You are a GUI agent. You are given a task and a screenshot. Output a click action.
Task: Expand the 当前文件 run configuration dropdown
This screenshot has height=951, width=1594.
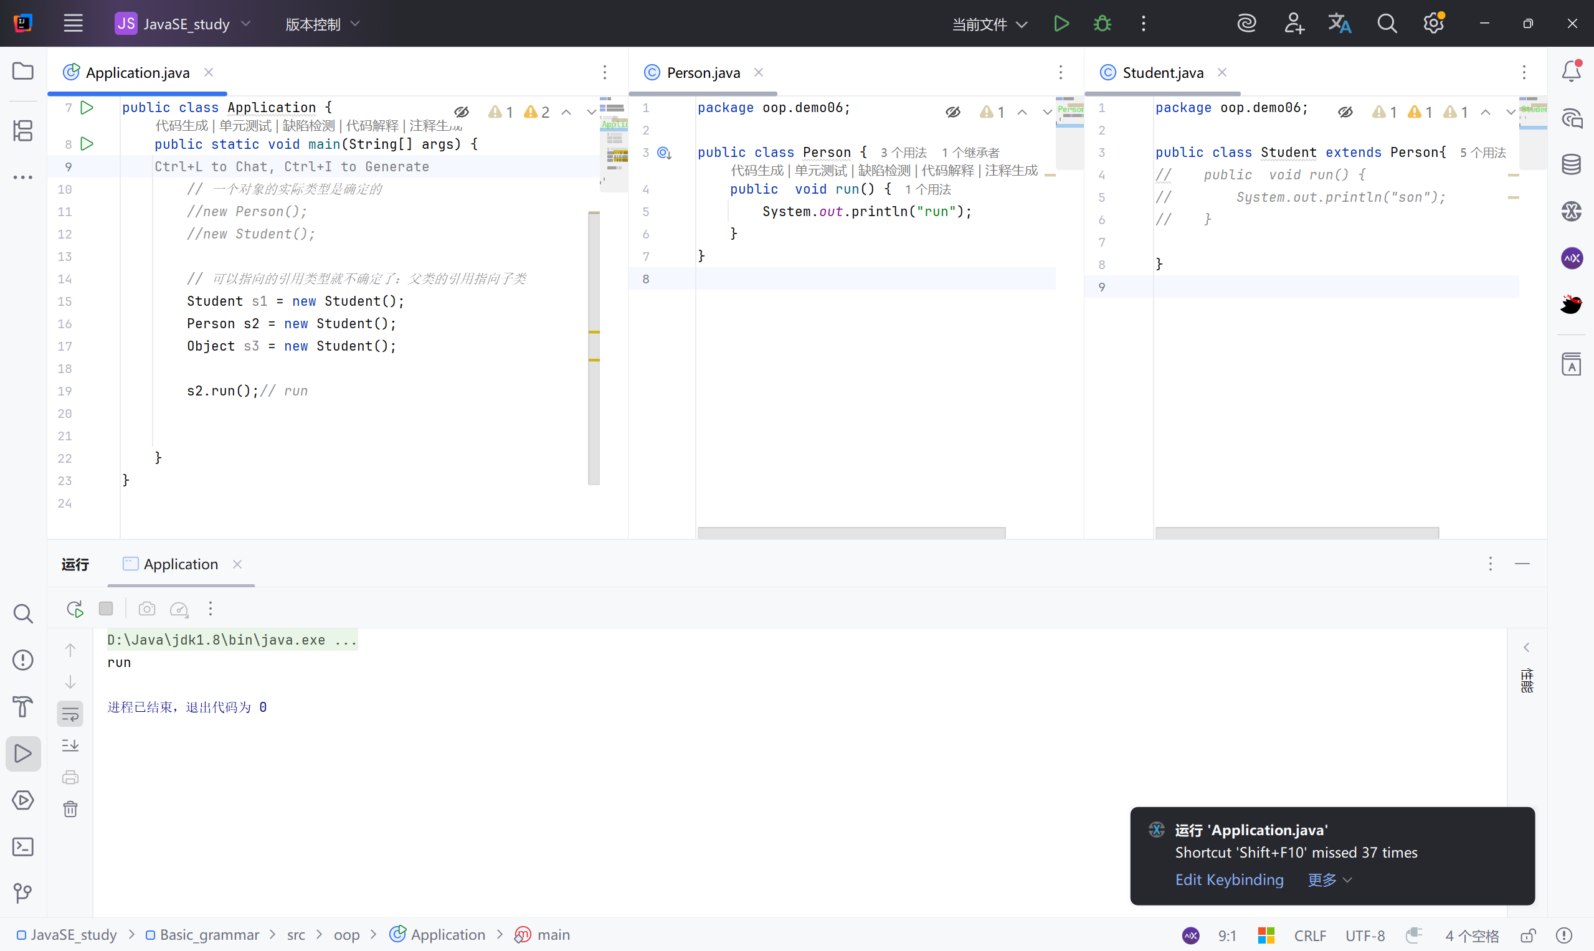click(990, 24)
